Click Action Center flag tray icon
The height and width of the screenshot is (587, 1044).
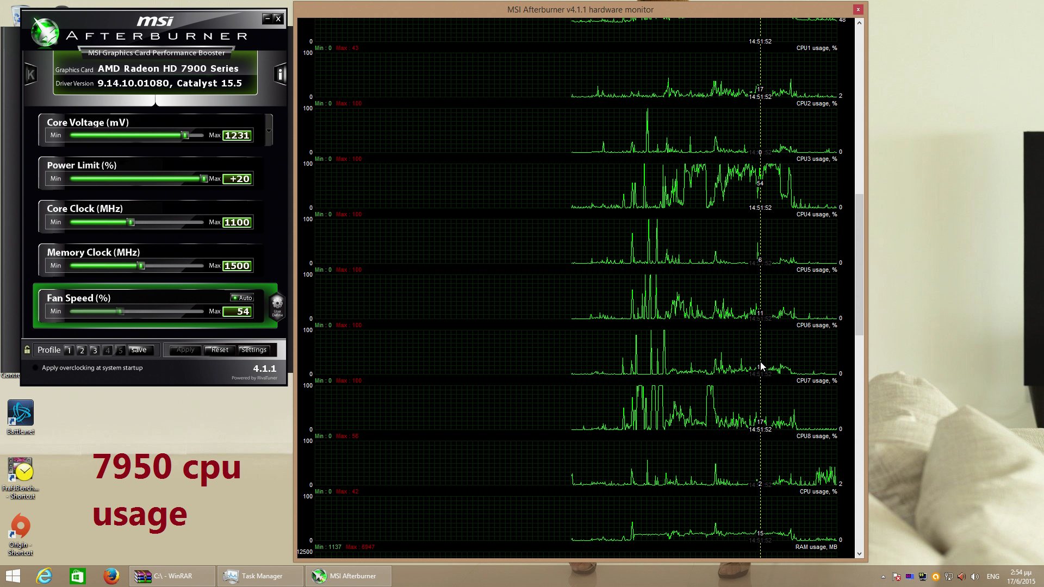[896, 577]
